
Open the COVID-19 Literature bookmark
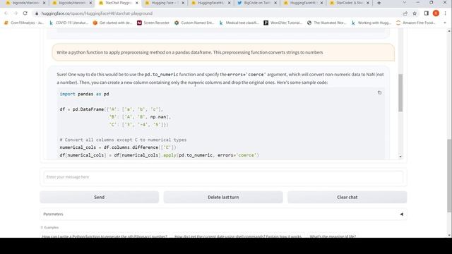[69, 23]
